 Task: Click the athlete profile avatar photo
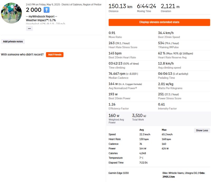point(11,13)
